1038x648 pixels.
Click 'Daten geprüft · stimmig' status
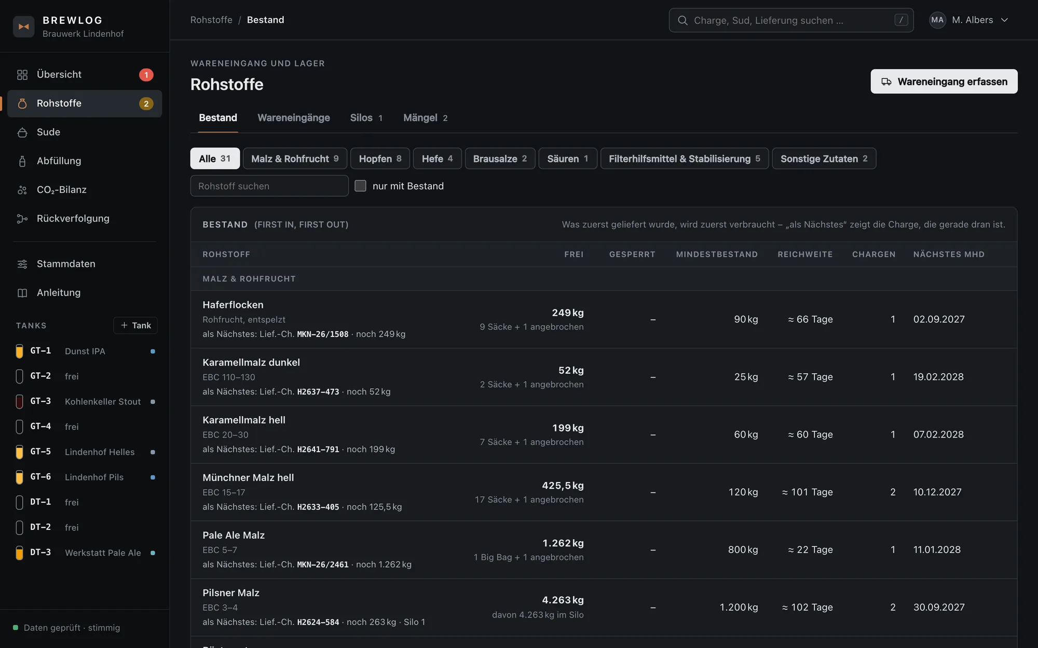click(x=66, y=628)
